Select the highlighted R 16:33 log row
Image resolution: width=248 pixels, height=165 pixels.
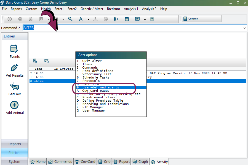(138, 81)
